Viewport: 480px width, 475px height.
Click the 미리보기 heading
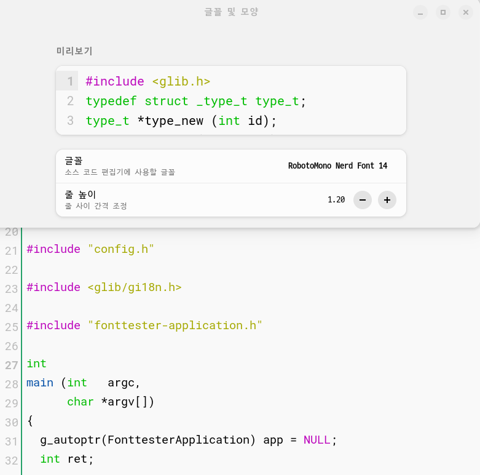pyautogui.click(x=74, y=51)
